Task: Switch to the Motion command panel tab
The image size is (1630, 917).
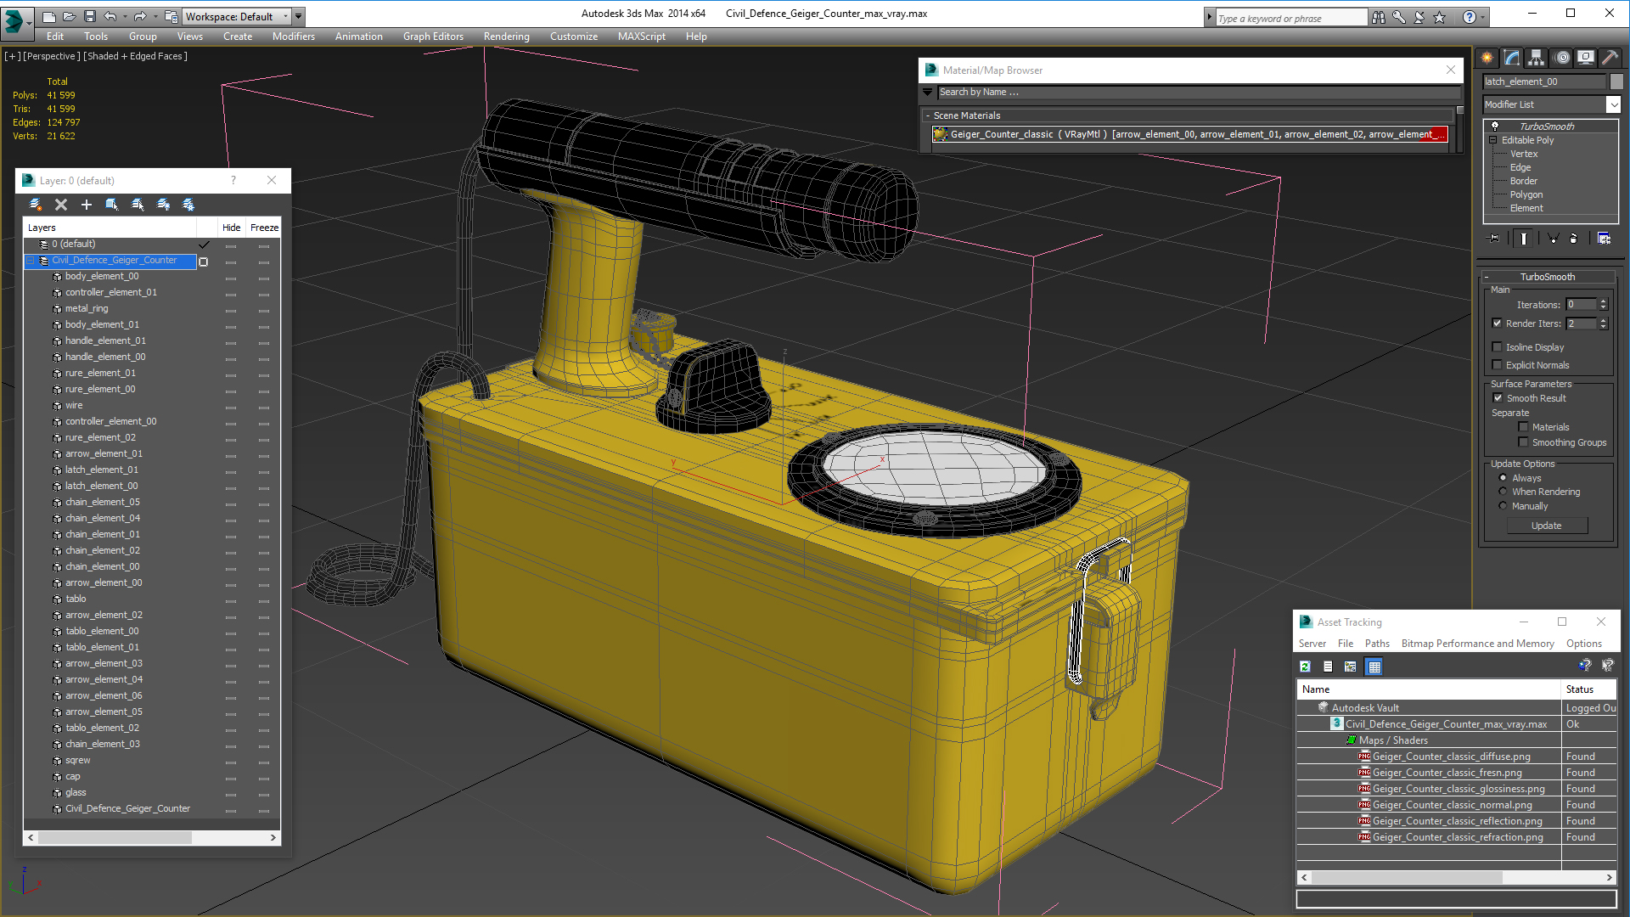Action: coord(1562,58)
